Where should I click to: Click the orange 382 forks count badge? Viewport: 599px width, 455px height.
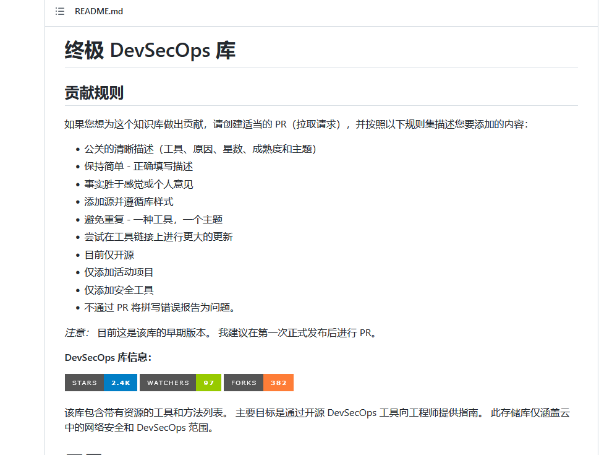(278, 383)
